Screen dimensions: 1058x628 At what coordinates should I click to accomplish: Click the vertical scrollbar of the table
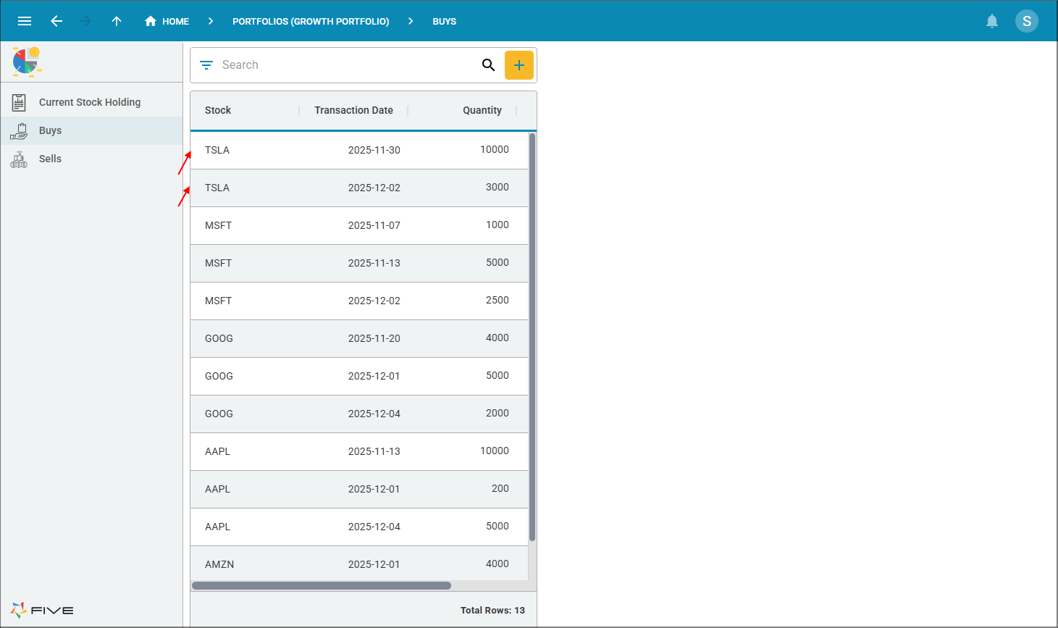pos(532,337)
